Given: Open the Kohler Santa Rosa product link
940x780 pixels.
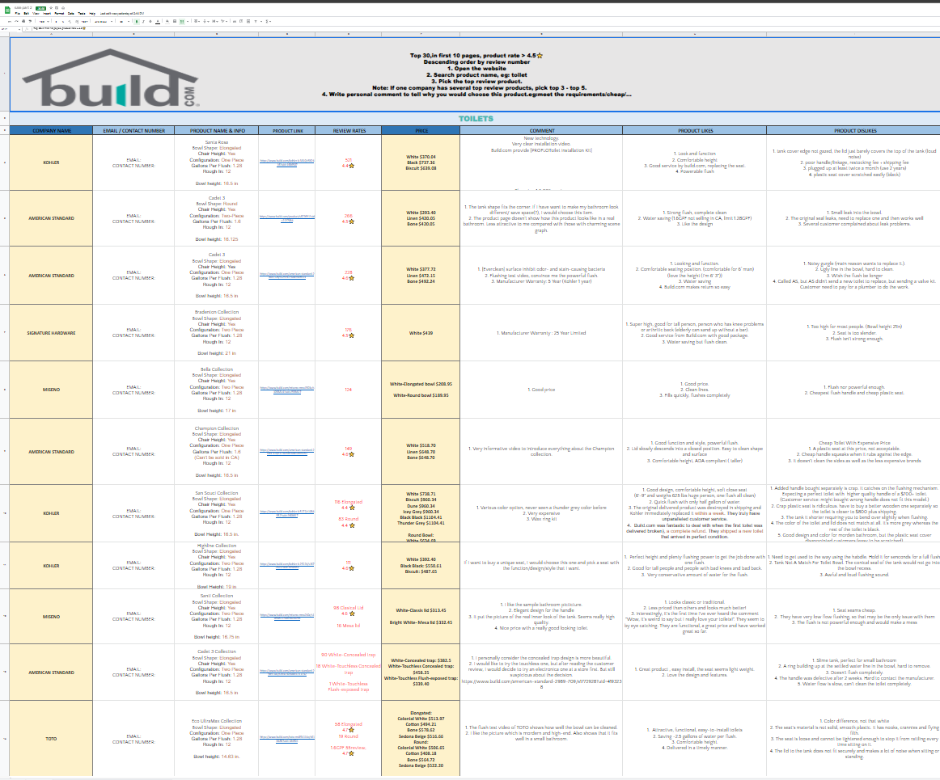Looking at the screenshot, I should click(286, 162).
